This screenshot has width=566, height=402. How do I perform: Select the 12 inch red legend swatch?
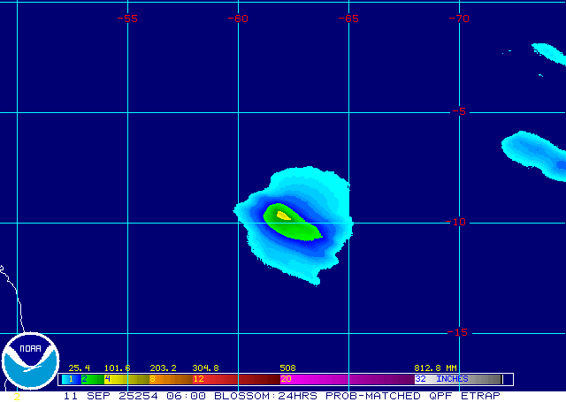point(232,379)
